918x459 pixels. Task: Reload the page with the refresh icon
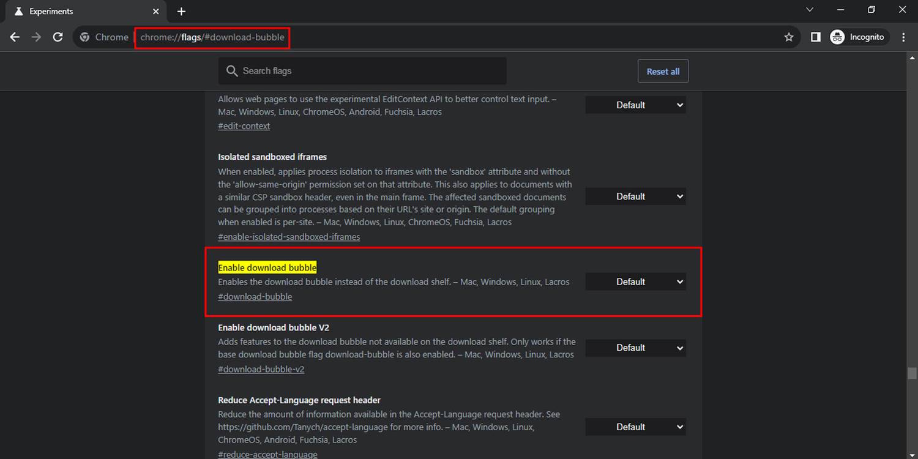click(x=58, y=37)
